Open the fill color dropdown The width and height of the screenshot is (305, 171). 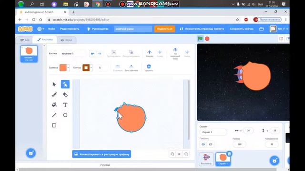click(68, 67)
